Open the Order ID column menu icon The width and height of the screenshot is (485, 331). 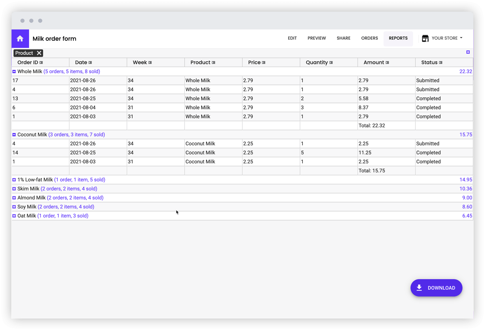point(41,62)
